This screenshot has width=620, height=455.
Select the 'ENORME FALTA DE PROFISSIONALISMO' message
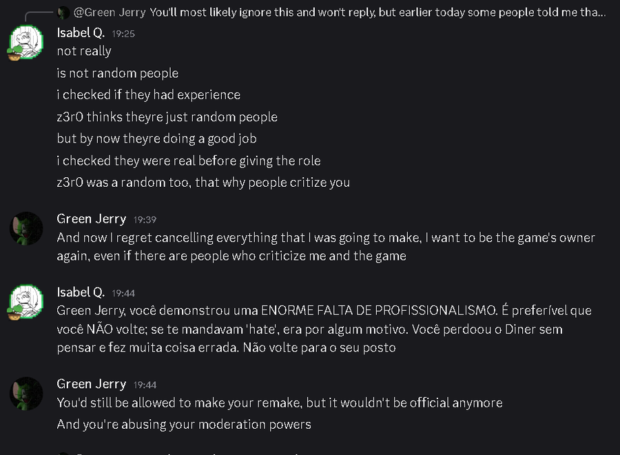(324, 329)
